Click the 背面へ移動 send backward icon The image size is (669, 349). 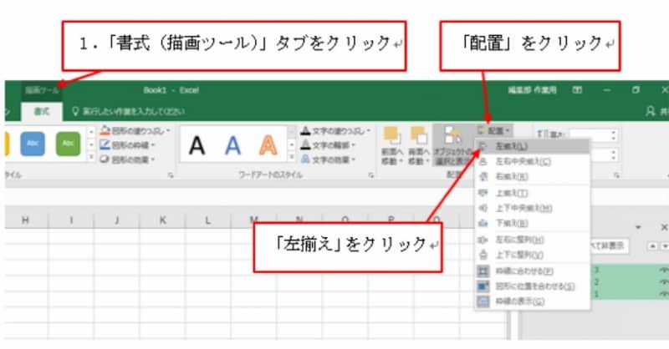tap(419, 135)
